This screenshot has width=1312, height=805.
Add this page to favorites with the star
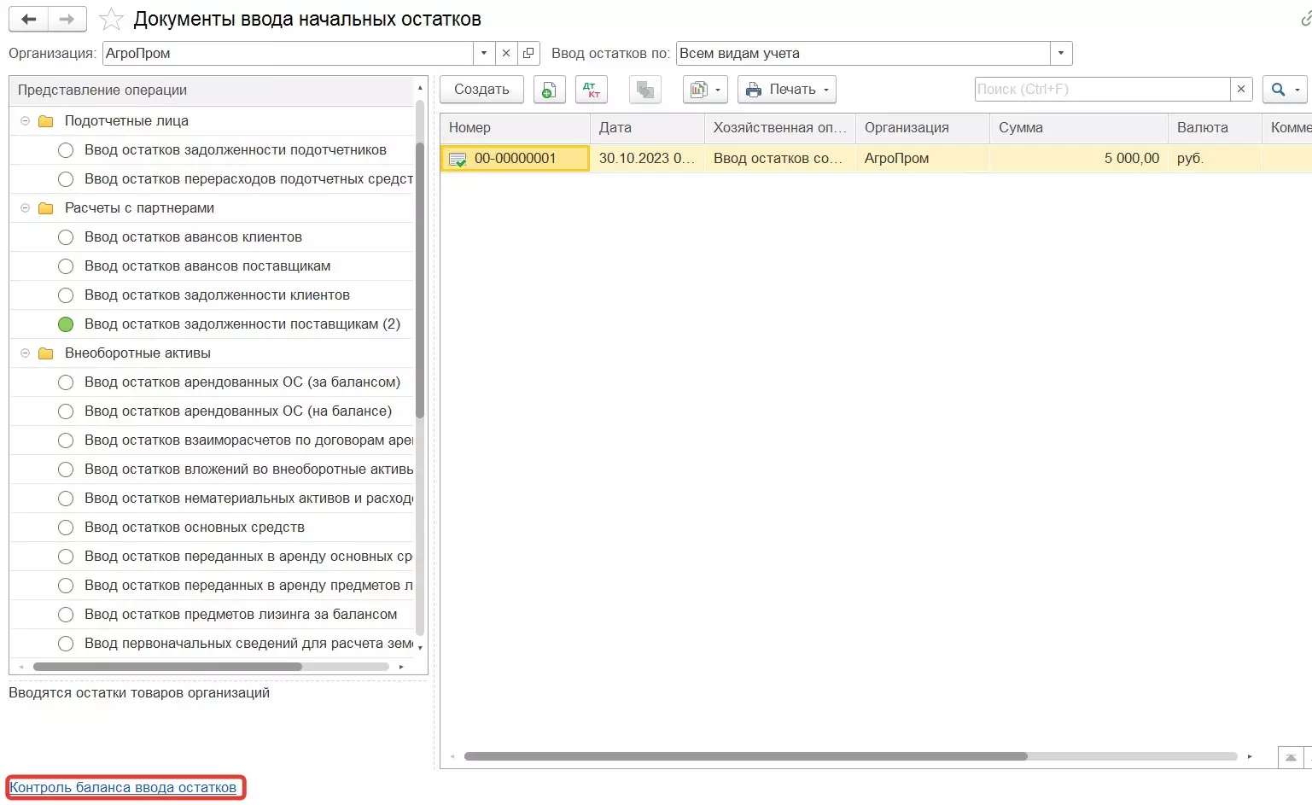click(x=111, y=19)
